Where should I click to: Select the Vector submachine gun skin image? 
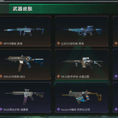click(82, 97)
